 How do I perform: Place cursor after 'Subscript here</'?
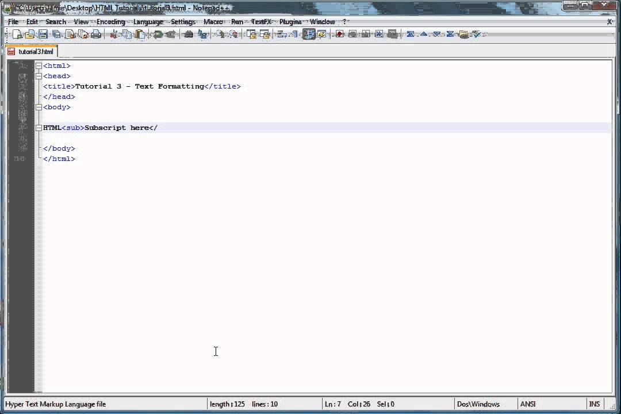[x=158, y=128]
